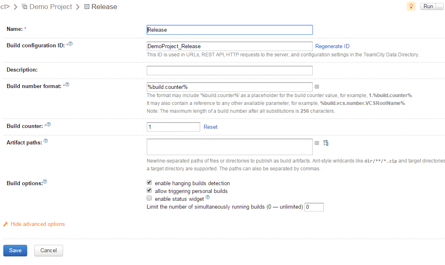Click the status widget help icon
445x265 pixels.
tap(208, 198)
